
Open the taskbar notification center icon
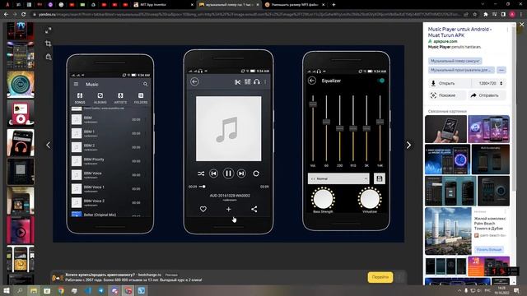(x=517, y=290)
